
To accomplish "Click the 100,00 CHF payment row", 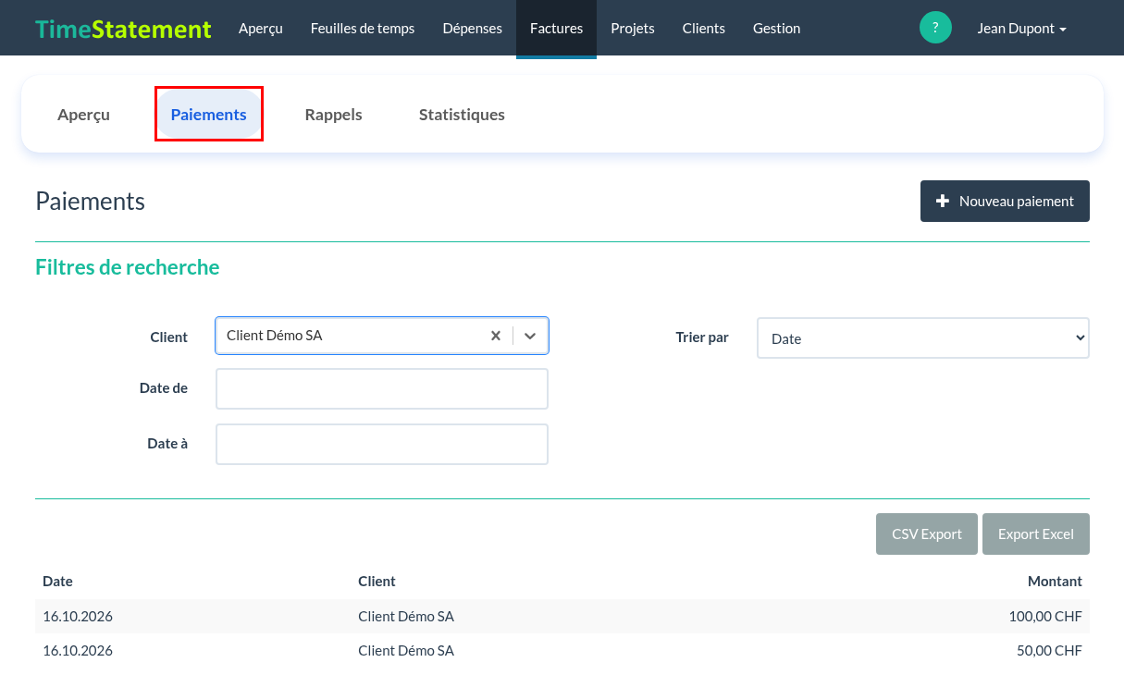I will (x=562, y=616).
